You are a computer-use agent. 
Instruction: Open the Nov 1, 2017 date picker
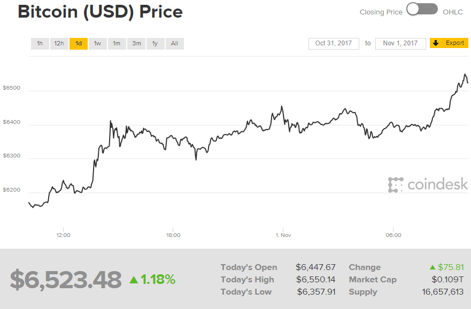(x=400, y=43)
